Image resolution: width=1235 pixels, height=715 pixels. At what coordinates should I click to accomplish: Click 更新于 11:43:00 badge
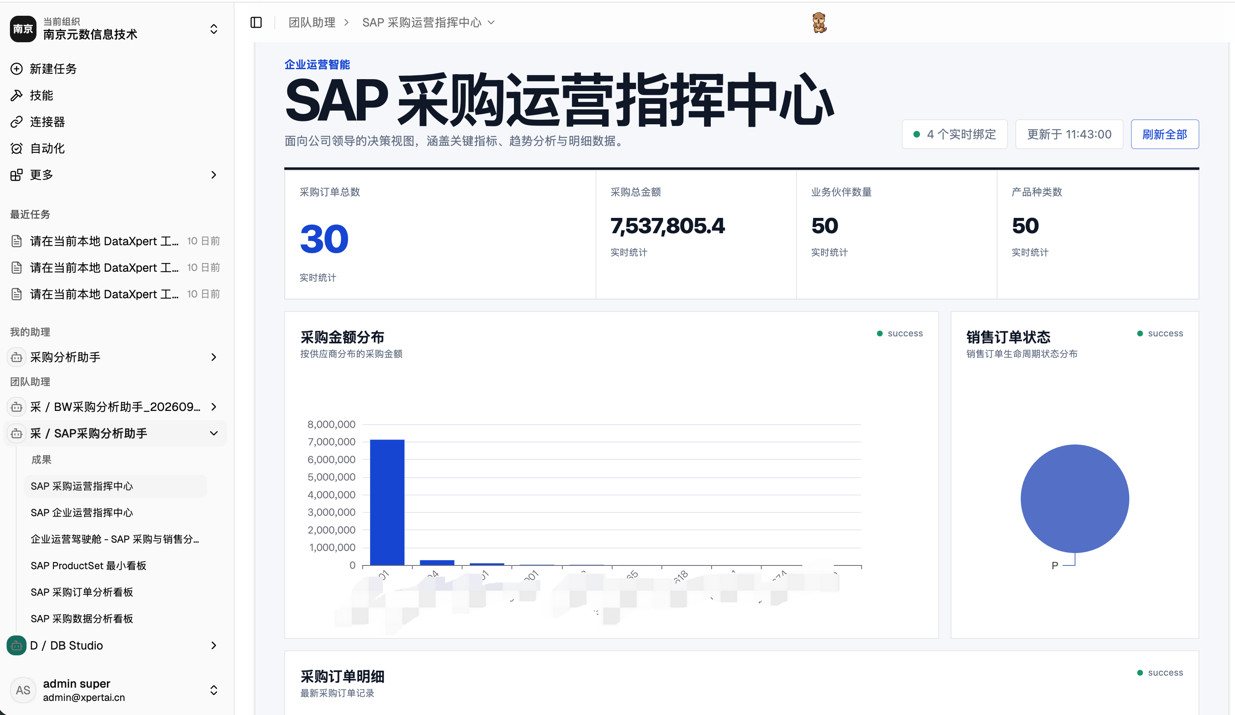[1069, 134]
